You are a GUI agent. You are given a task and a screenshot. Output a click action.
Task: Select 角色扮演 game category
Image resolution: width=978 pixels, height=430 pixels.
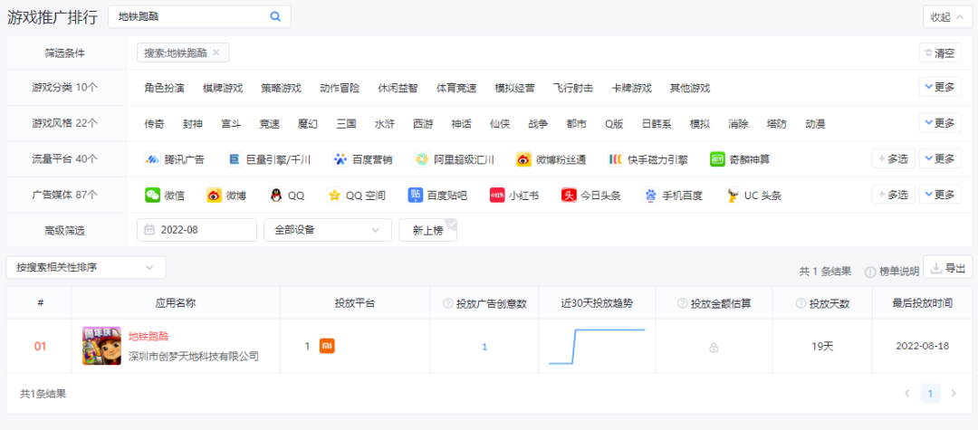click(x=164, y=88)
